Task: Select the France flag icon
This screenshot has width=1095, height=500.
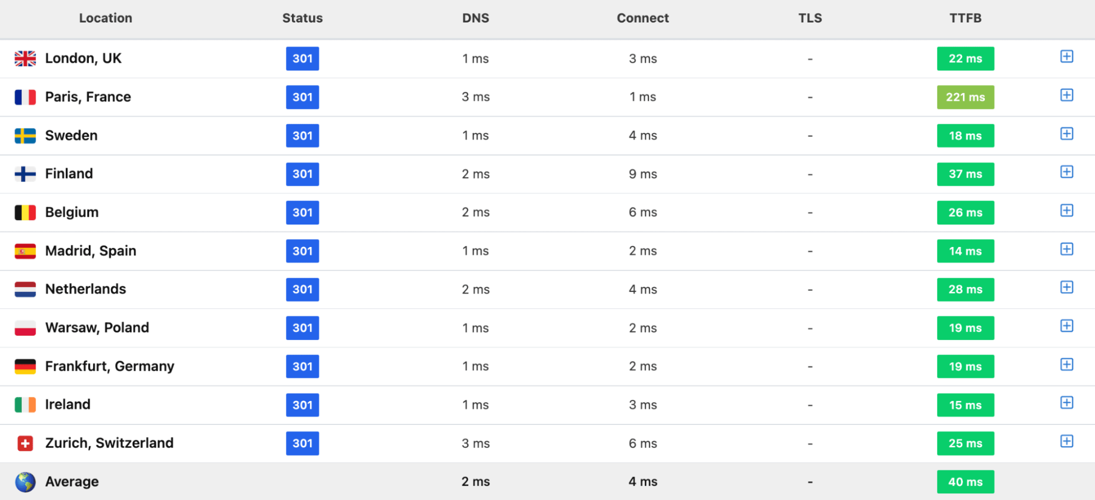Action: click(x=25, y=97)
